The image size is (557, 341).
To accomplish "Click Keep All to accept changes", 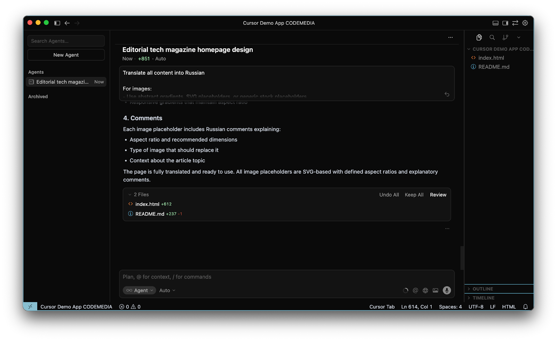I will tap(414, 195).
